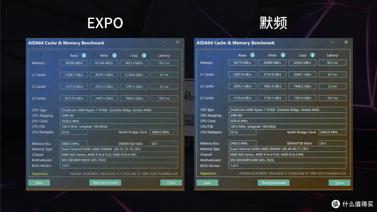Click L1 Cache write 2679.1 GB/s
Screen dimensions: 377x212
pyautogui.click(x=104, y=75)
